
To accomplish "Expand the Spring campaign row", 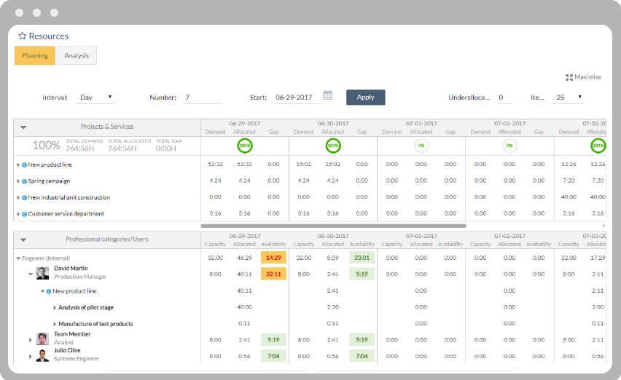I will [18, 181].
